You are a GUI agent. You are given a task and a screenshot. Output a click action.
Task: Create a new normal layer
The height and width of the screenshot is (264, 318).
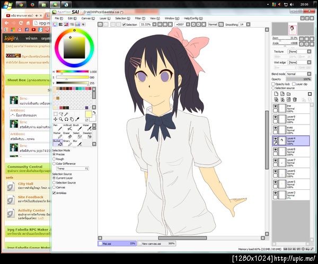pos(276,94)
